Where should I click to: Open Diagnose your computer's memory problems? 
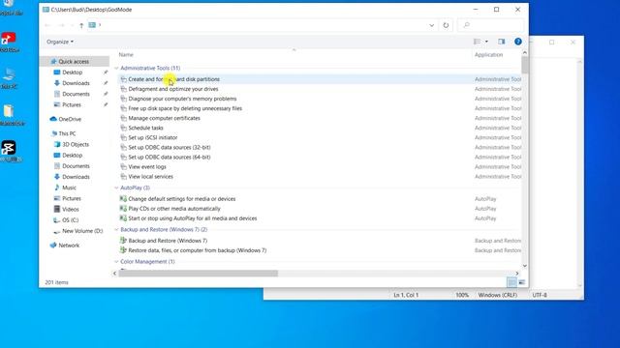(x=182, y=99)
